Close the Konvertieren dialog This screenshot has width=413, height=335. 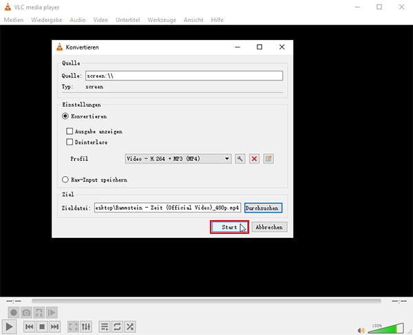point(282,47)
